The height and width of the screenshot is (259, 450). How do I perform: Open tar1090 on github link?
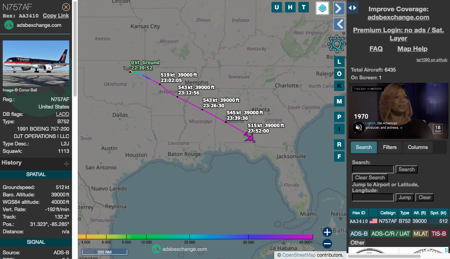pyautogui.click(x=432, y=59)
